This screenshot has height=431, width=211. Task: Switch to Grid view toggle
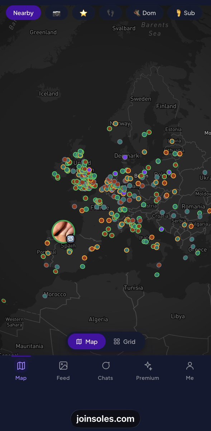coord(125,342)
